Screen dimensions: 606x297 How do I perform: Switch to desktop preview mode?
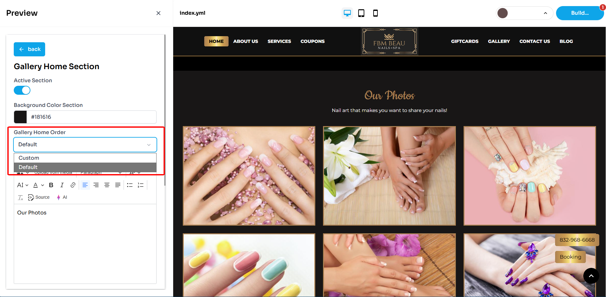coord(347,13)
